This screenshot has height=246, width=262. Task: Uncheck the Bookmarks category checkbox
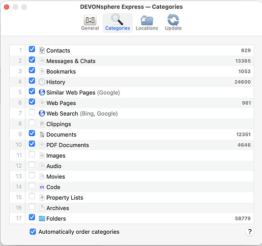[x=32, y=70]
